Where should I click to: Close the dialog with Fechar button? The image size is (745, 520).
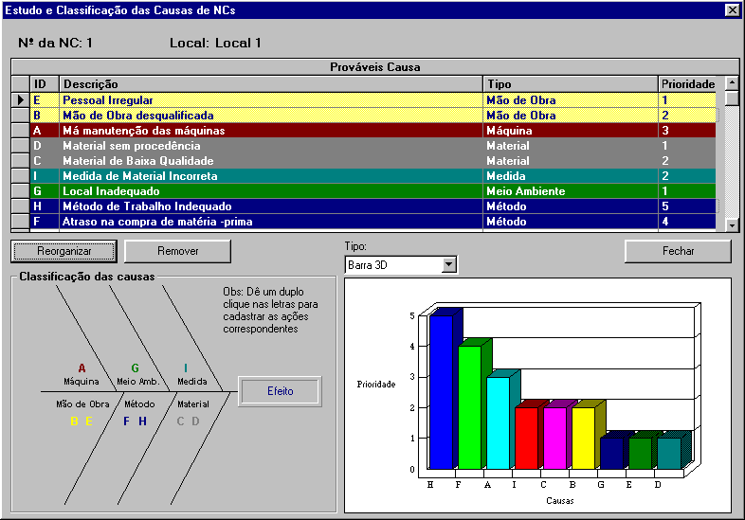[678, 251]
